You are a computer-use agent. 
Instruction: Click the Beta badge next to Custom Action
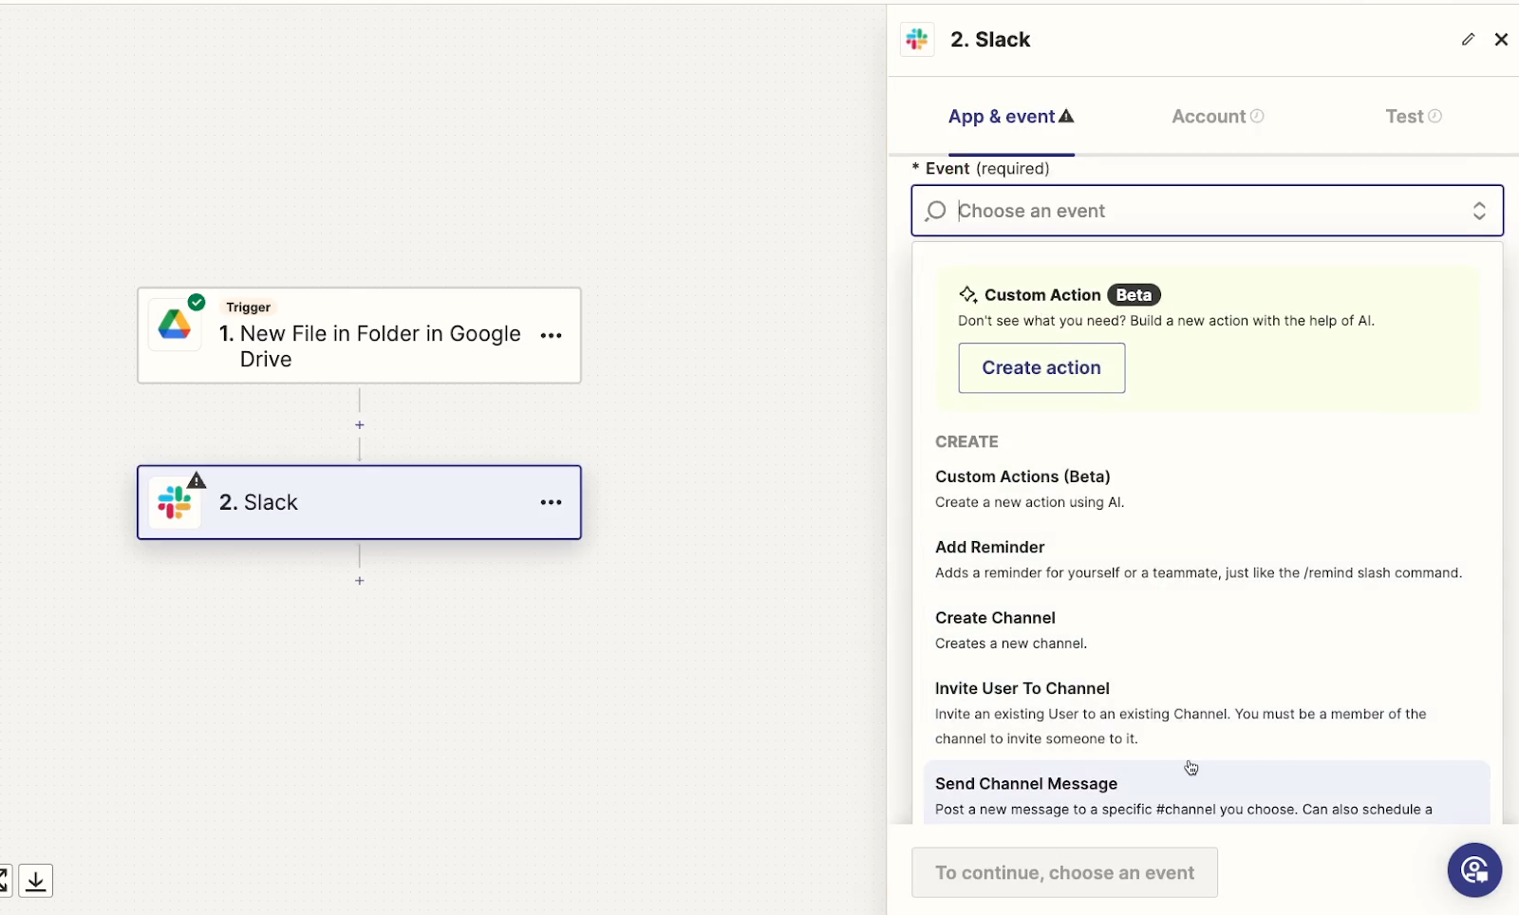coord(1134,294)
